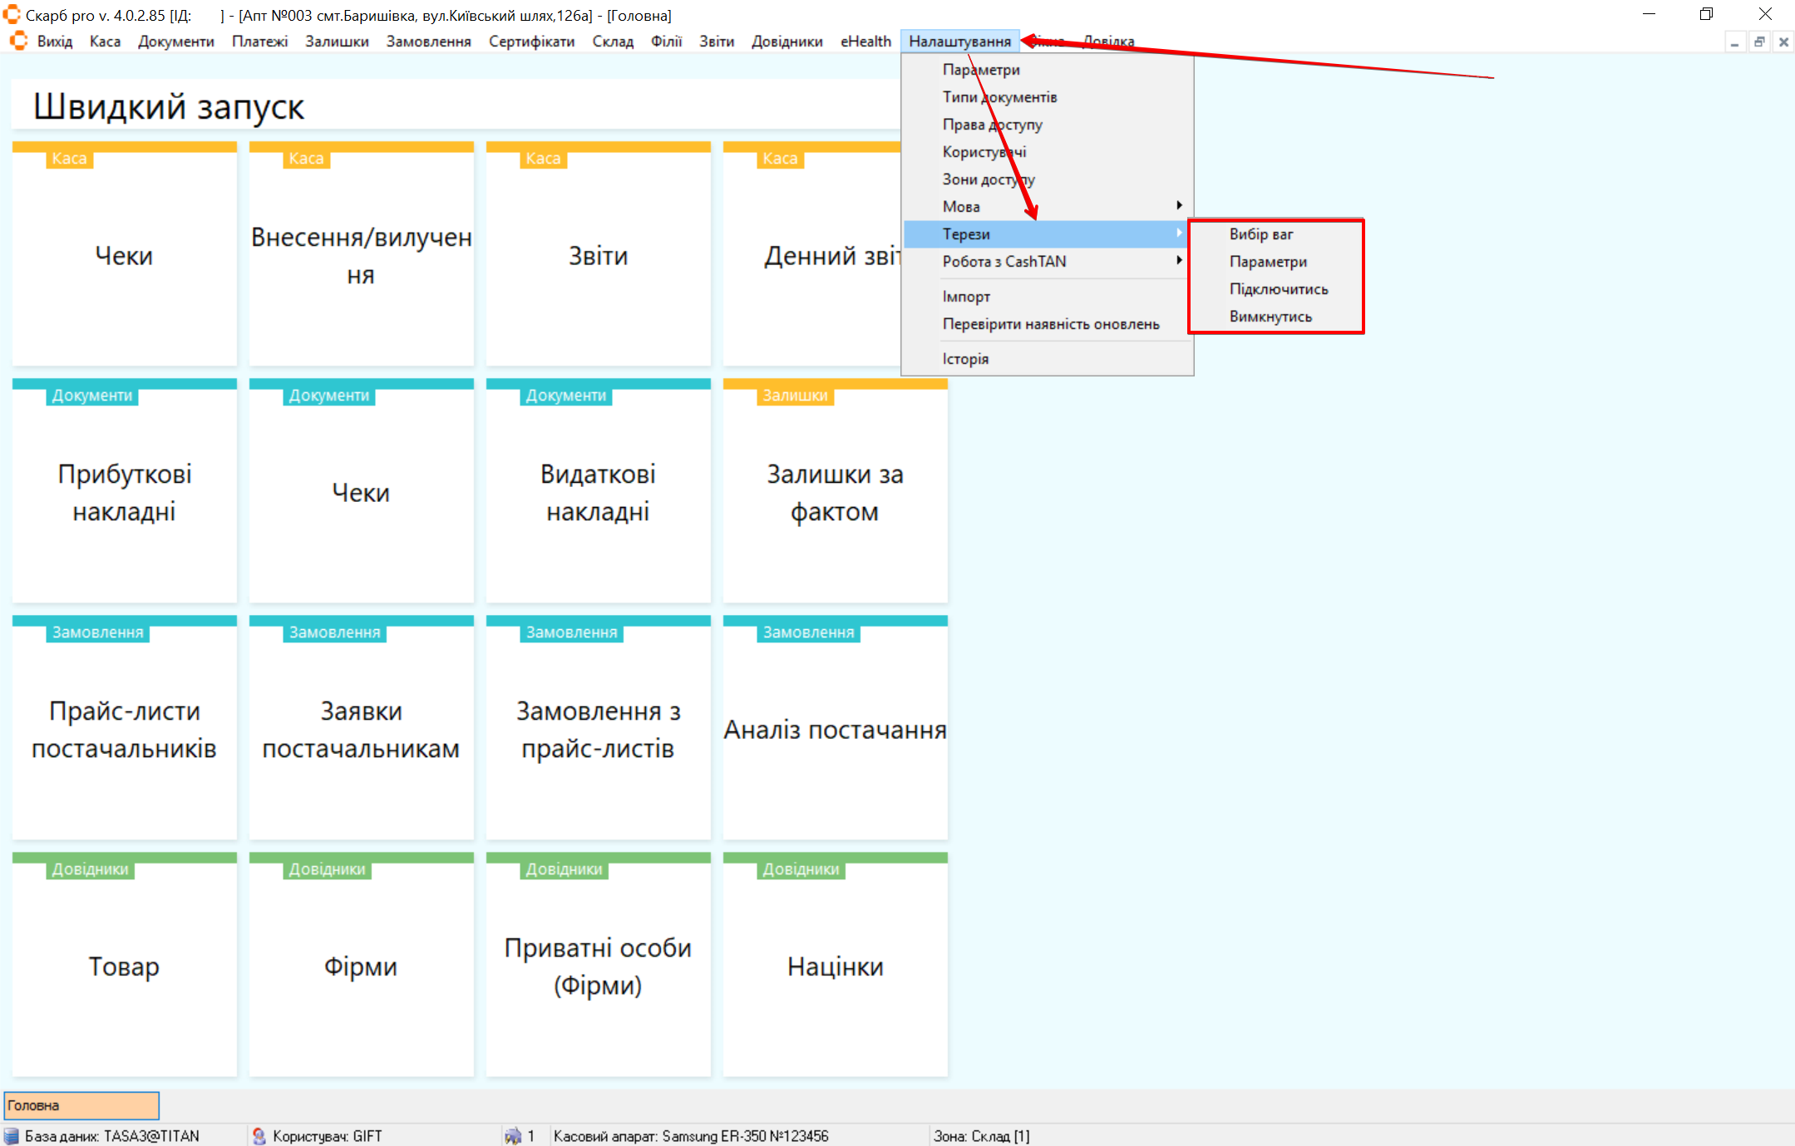Image resolution: width=1795 pixels, height=1146 pixels.
Task: Open the Прибуткові накладні tile
Action: pos(125,492)
